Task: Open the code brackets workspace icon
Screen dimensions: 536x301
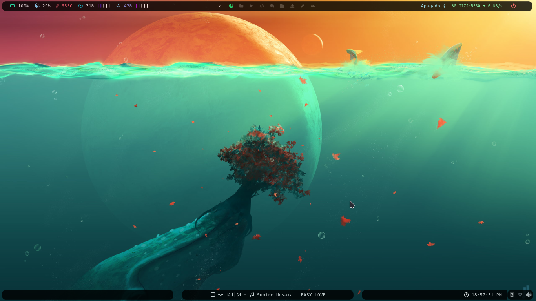Action: pos(262,6)
